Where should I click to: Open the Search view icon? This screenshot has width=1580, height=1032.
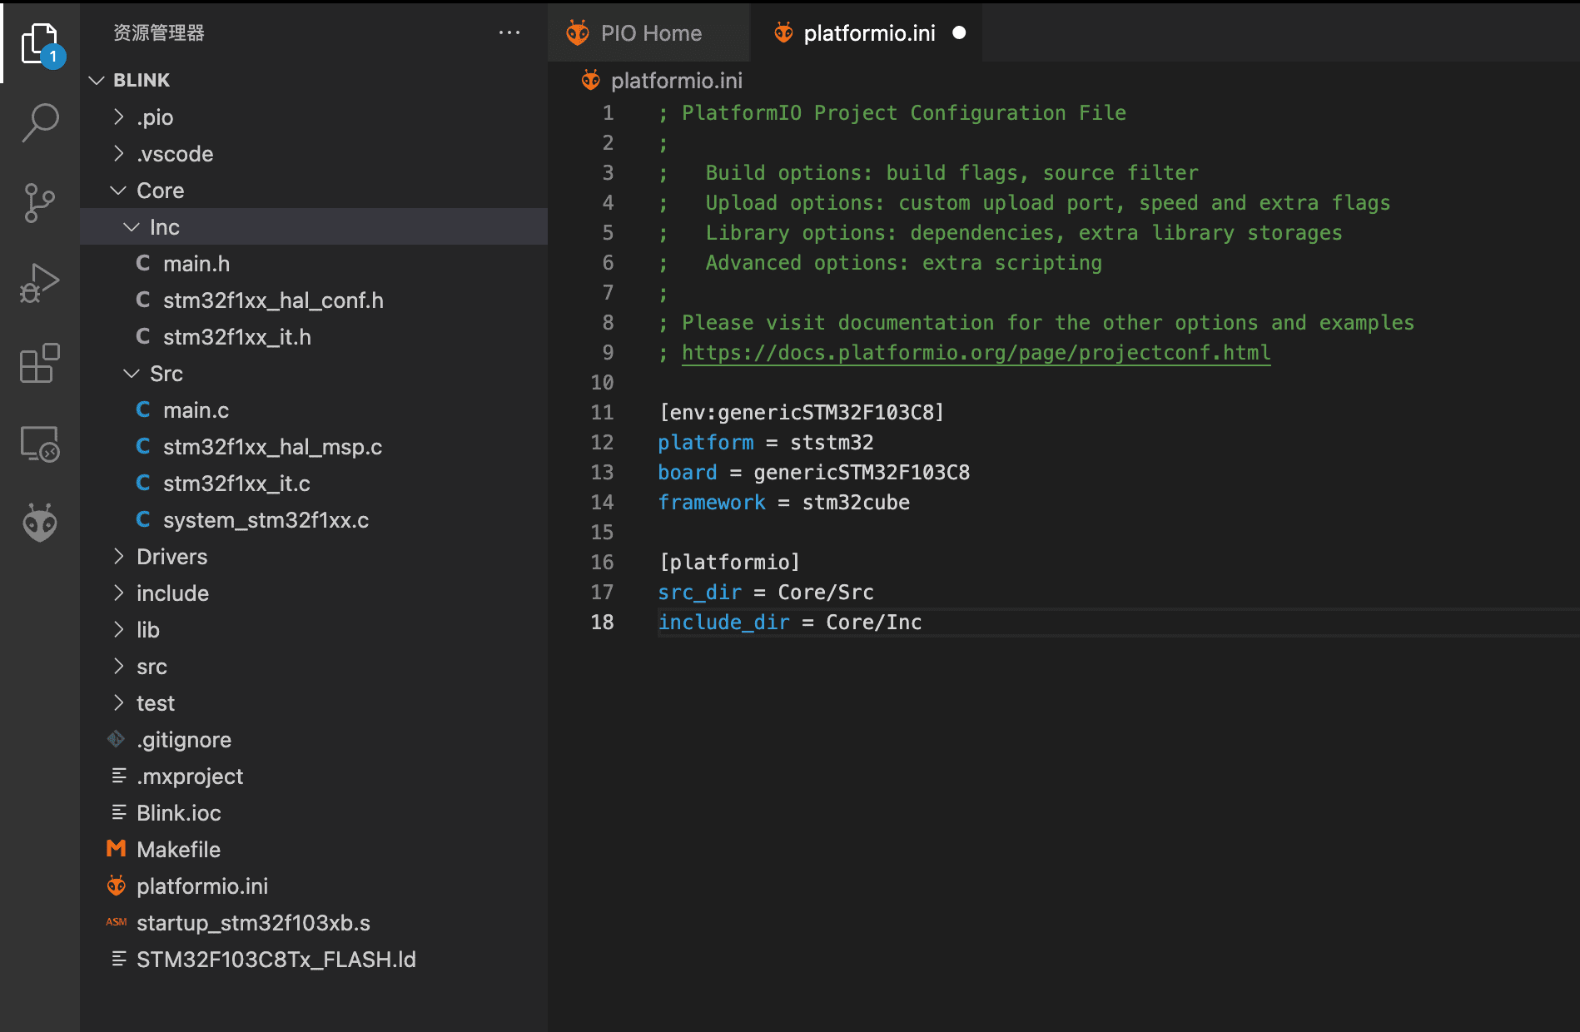[39, 122]
